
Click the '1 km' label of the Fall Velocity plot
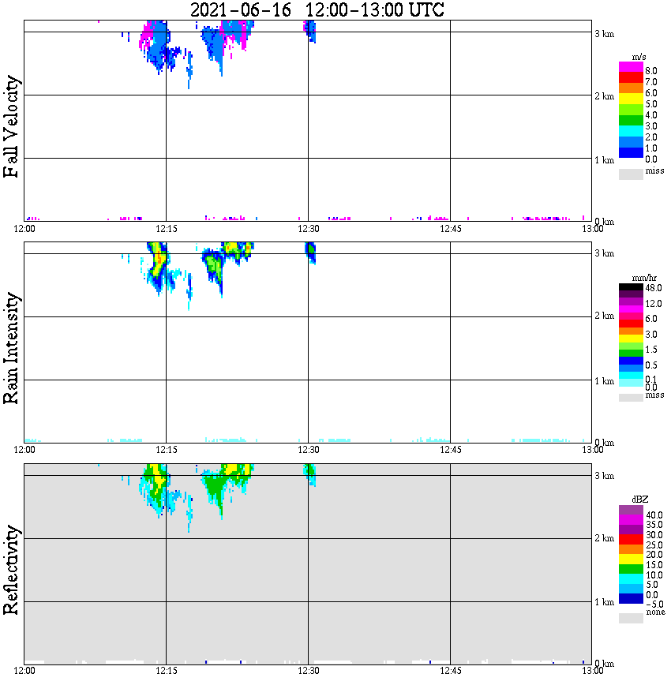[604, 160]
